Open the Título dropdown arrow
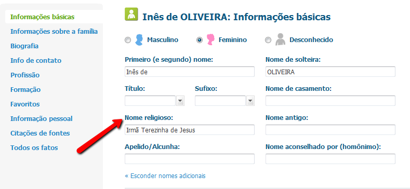Screen dimensions: 410x189 [180, 101]
